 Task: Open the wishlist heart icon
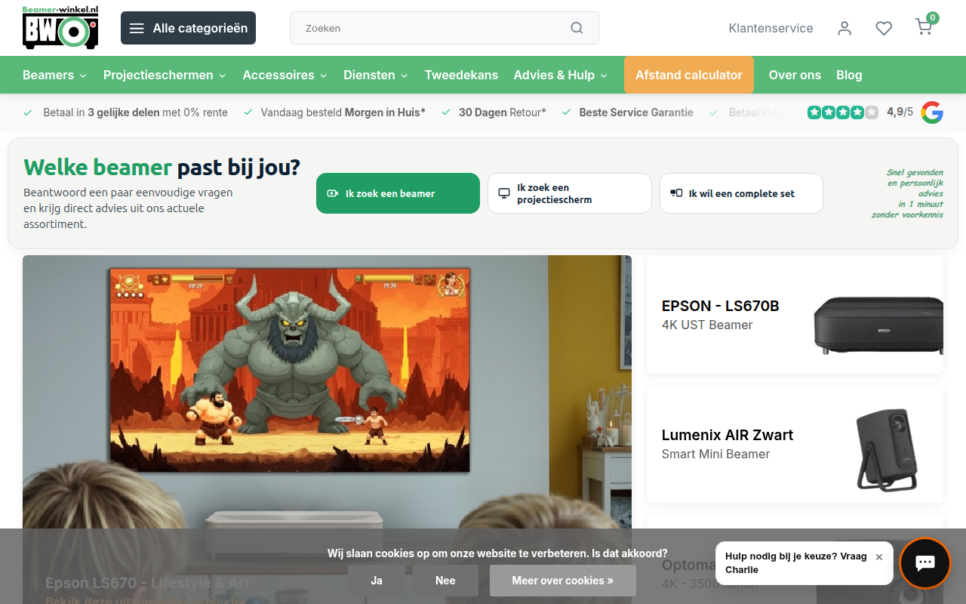[x=884, y=28]
